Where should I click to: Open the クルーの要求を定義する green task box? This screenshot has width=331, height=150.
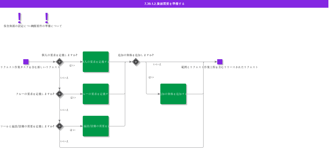pyautogui.click(x=96, y=94)
